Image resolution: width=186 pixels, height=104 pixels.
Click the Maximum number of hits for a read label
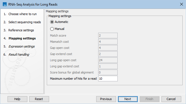pyautogui.click(x=73, y=79)
